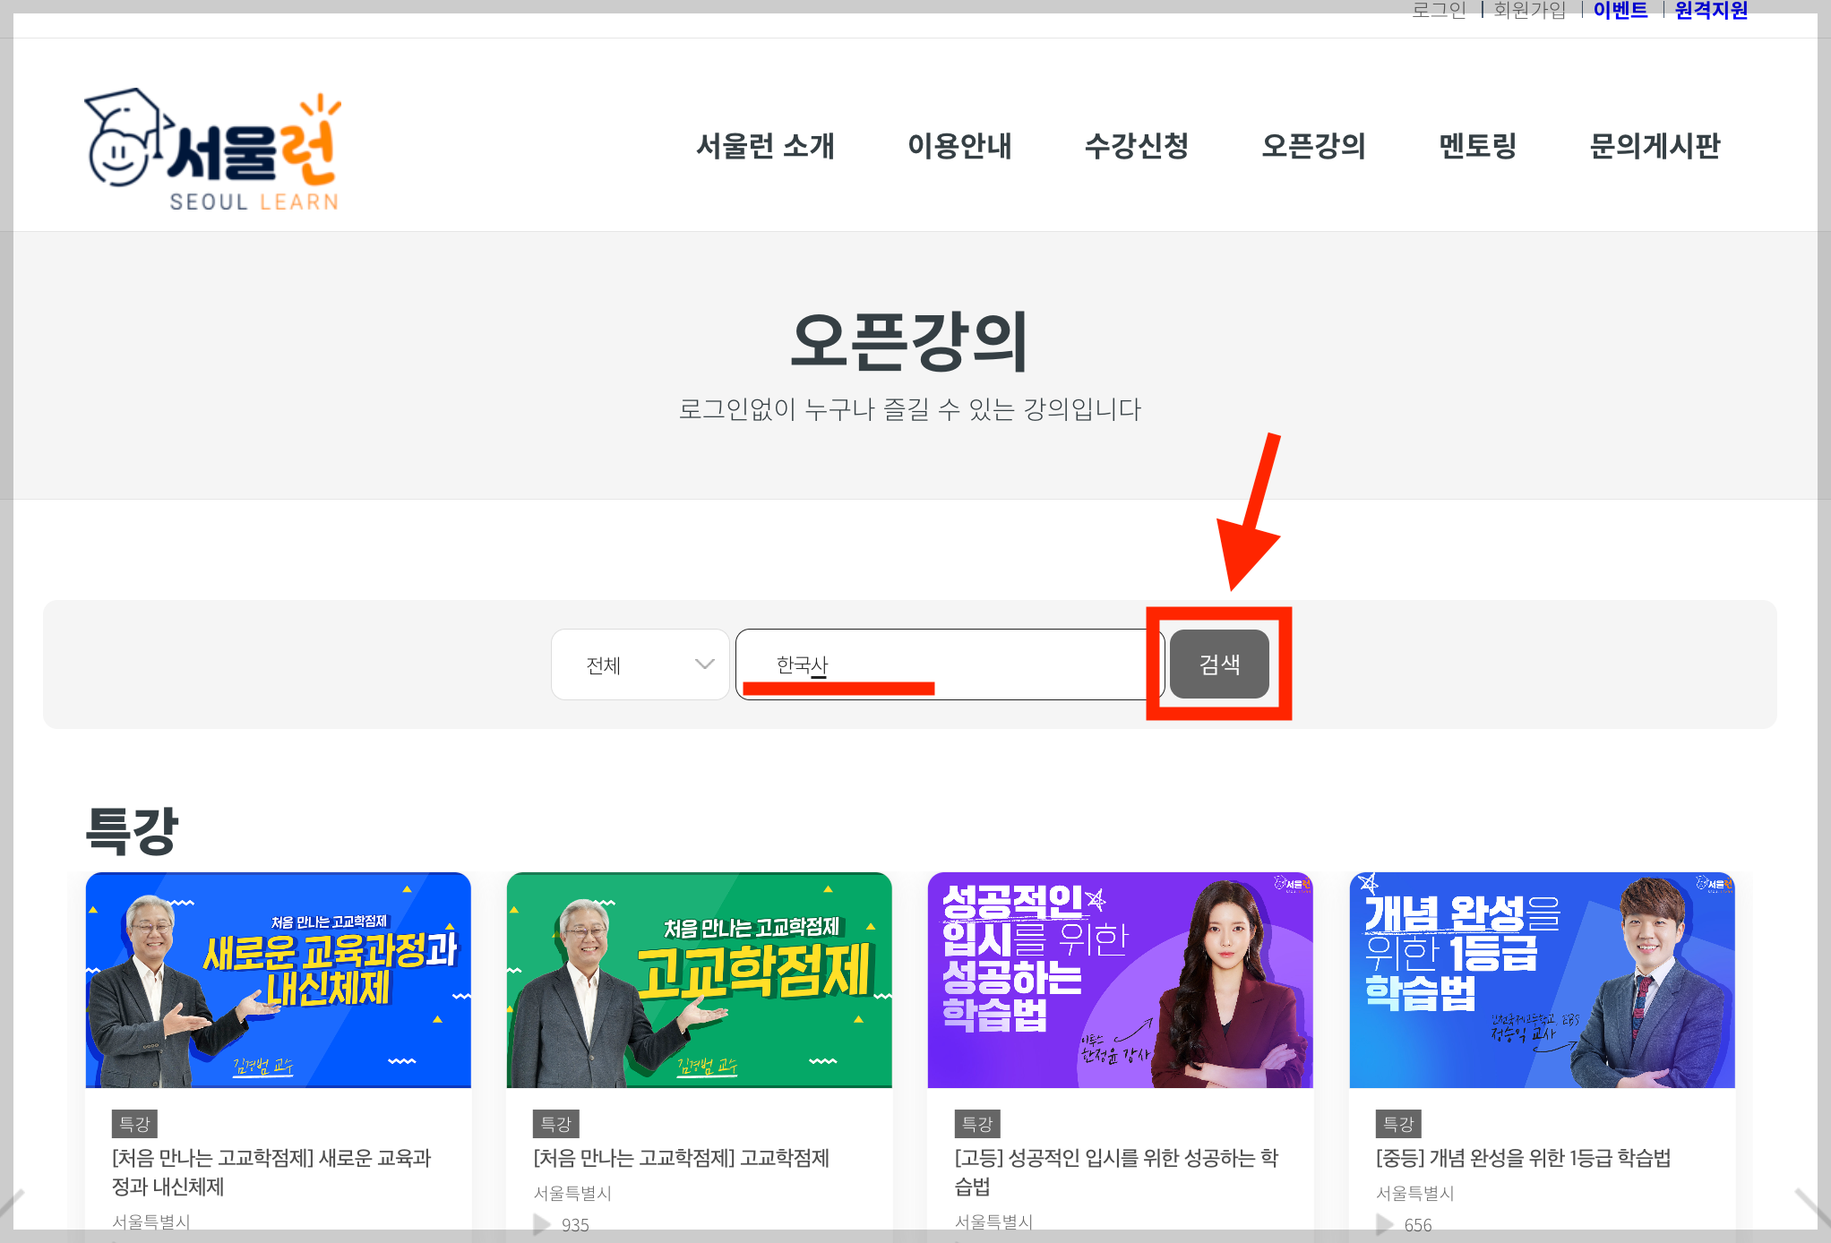Open the 전체 category dropdown
Image resolution: width=1831 pixels, height=1243 pixels.
640,664
